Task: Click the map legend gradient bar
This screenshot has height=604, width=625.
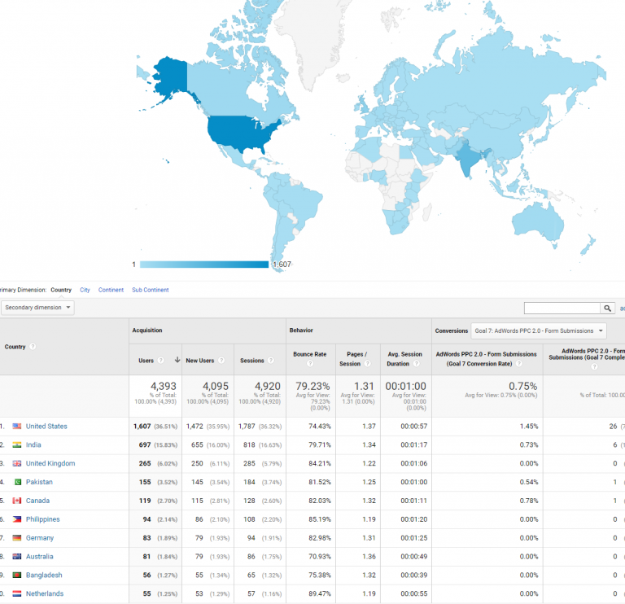Action: (x=203, y=265)
